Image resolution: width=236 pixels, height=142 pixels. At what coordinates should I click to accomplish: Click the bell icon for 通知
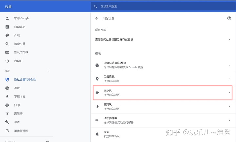tap(97, 134)
